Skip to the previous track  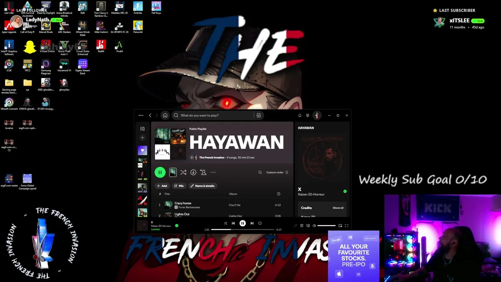click(233, 223)
